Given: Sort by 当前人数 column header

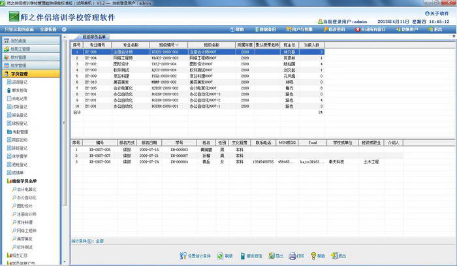Looking at the screenshot, I should 311,45.
